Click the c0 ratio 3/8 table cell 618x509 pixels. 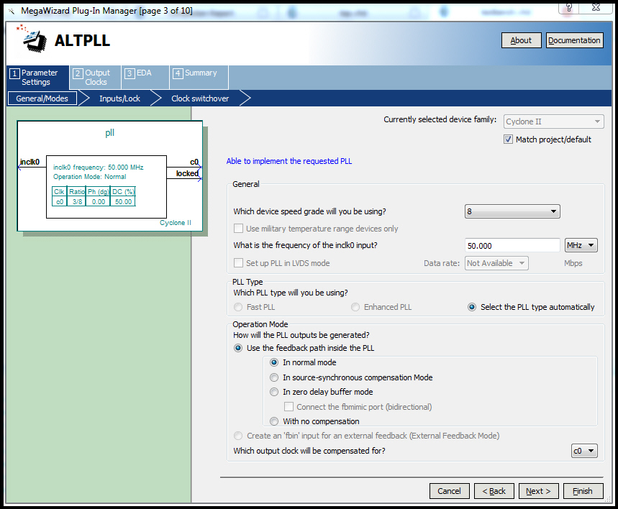pyautogui.click(x=77, y=202)
